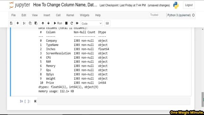The width and height of the screenshot is (204, 115).
Task: Open the cell type dropdown showing Code
Action: click(91, 23)
